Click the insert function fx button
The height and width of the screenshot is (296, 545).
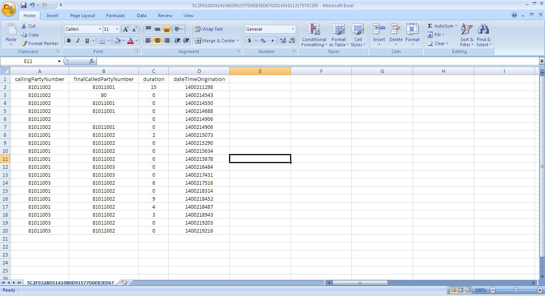[91, 61]
